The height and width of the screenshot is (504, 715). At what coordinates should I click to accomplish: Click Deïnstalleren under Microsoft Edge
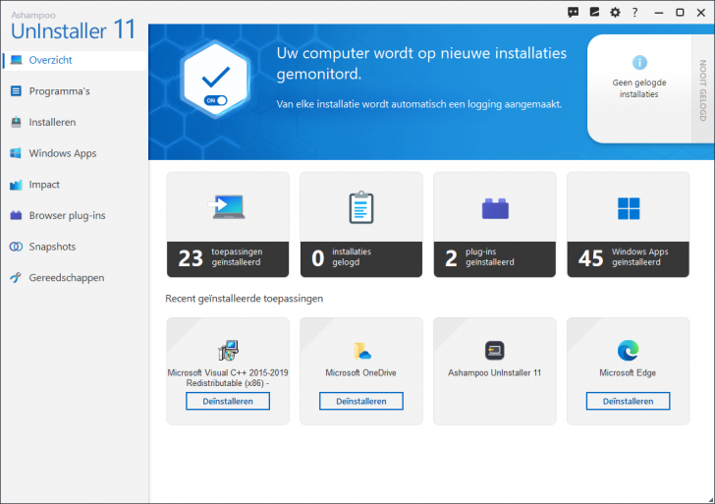[x=628, y=402]
